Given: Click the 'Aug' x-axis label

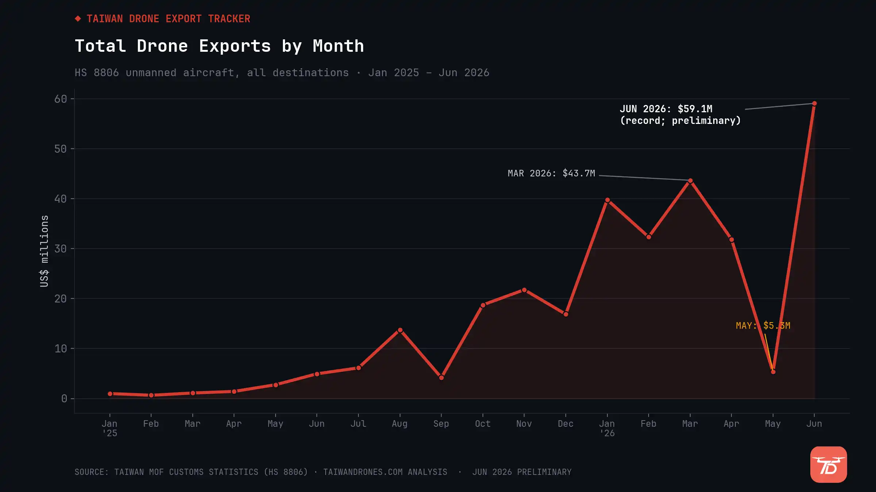Looking at the screenshot, I should [x=400, y=423].
